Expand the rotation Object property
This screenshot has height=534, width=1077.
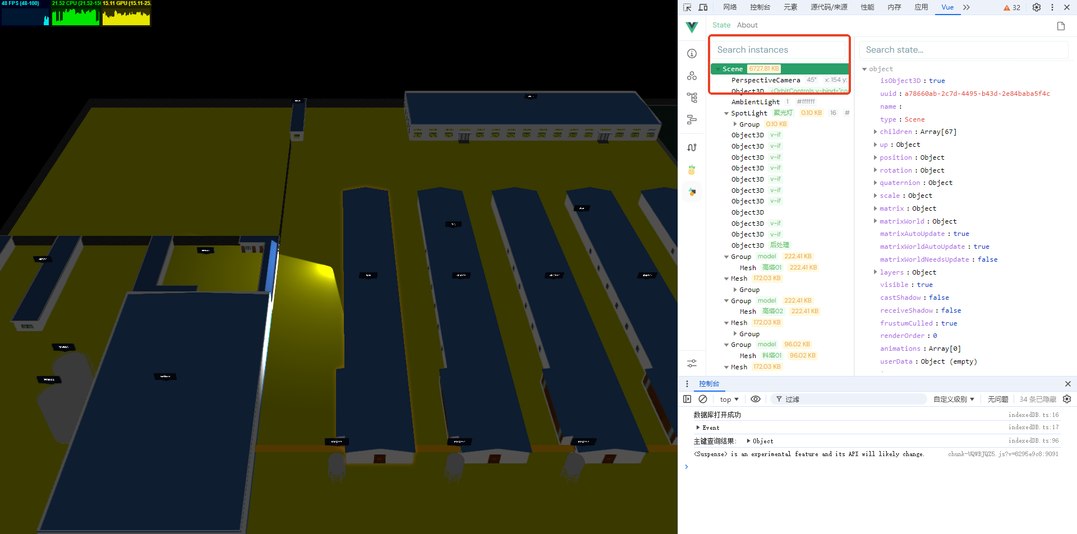[x=875, y=170]
